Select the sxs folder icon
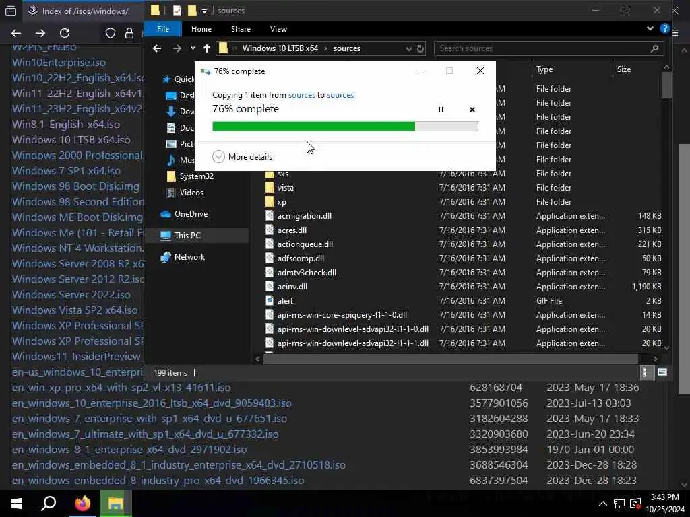The image size is (690, 517). [x=270, y=174]
